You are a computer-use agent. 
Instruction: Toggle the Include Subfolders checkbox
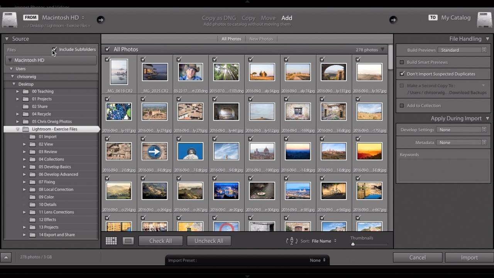pos(54,49)
